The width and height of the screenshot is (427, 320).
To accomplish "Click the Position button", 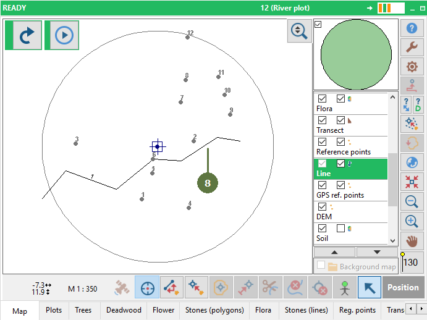I will (404, 288).
